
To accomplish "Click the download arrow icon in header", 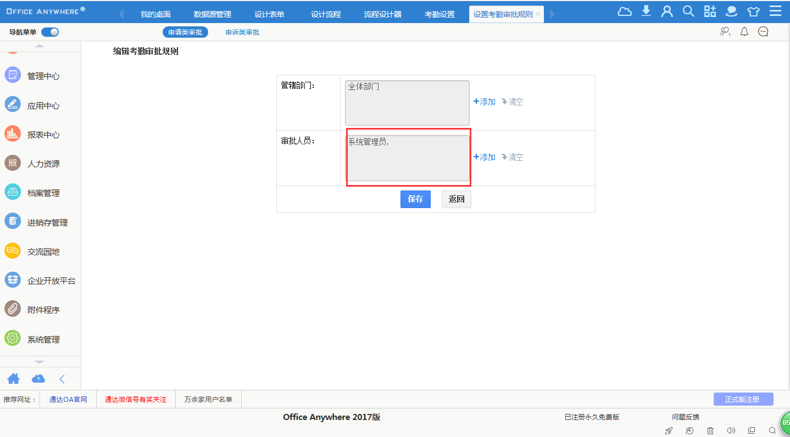I will tap(646, 12).
